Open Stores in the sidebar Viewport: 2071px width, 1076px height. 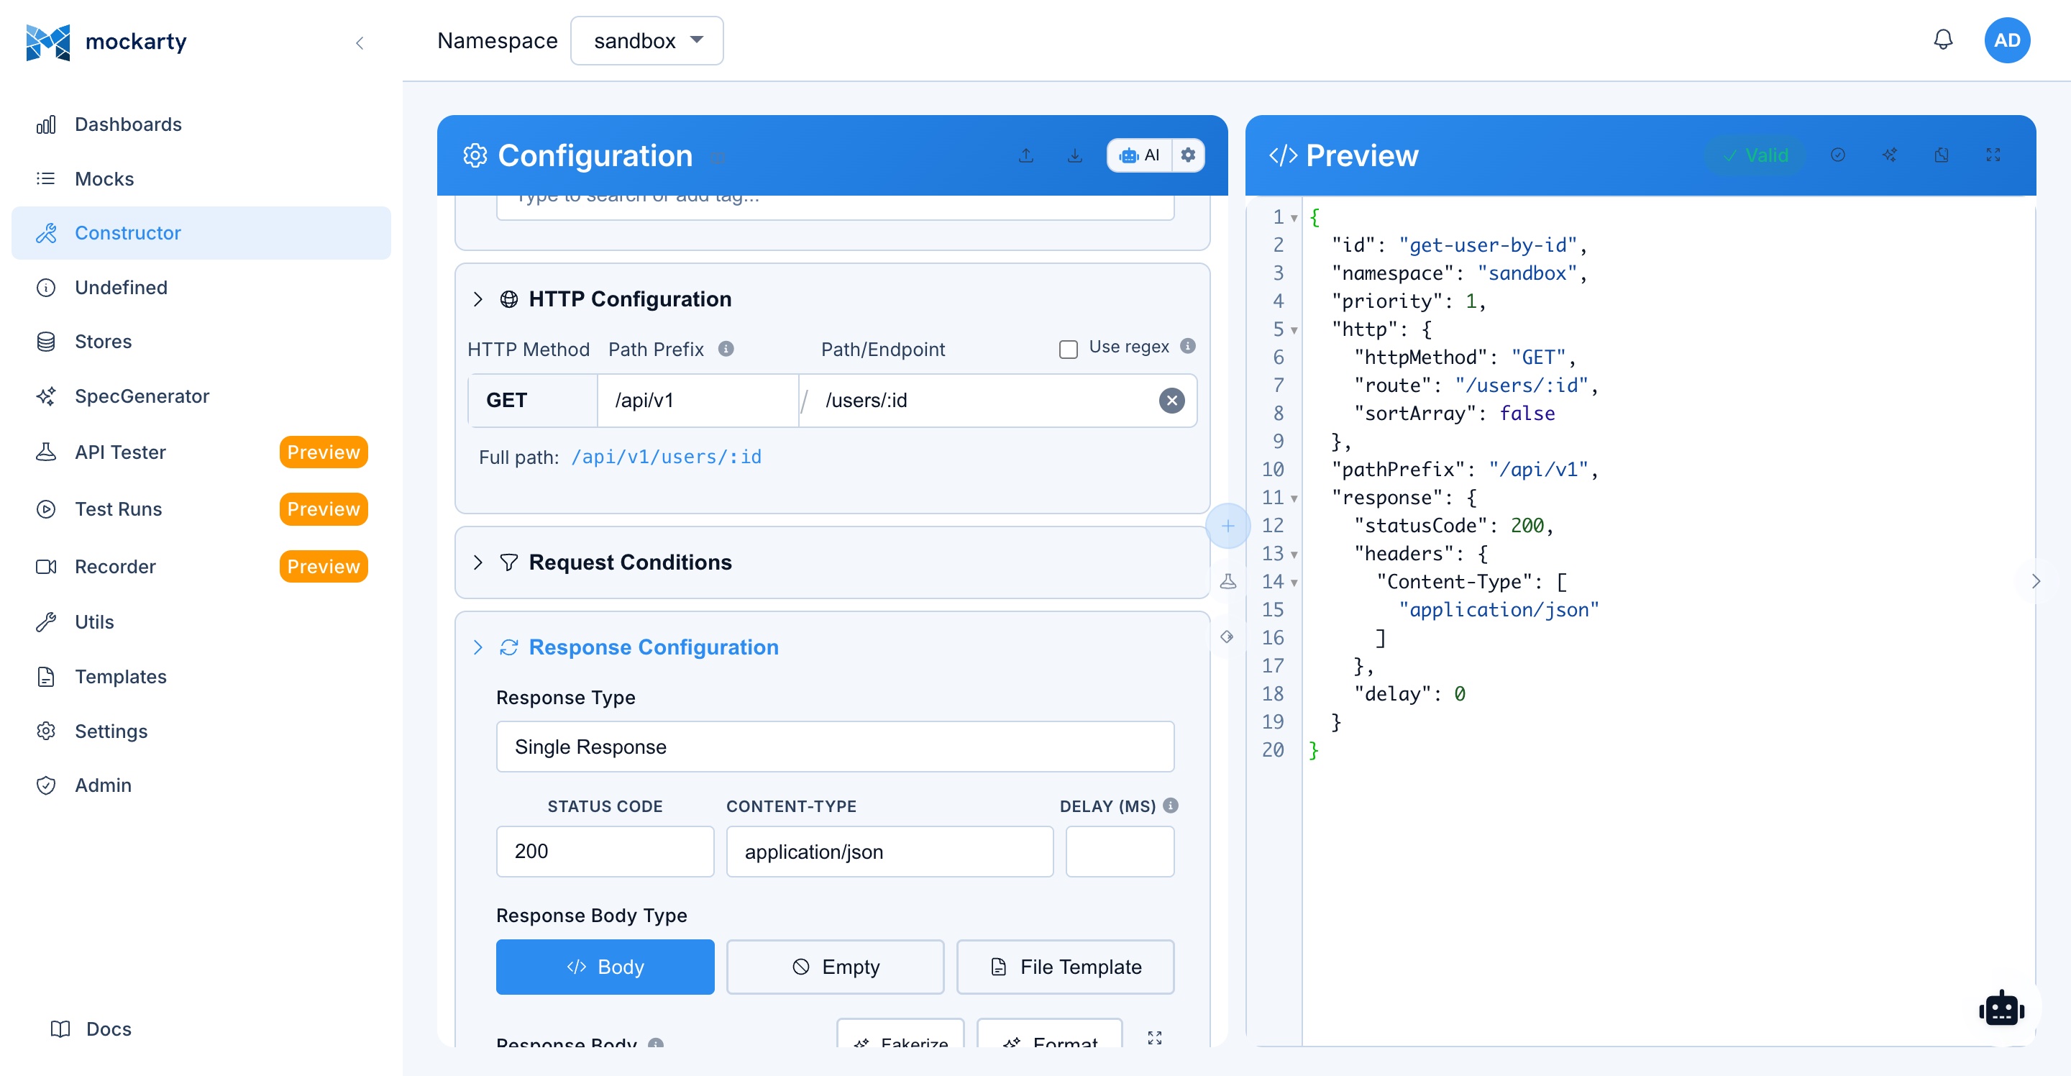tap(201, 342)
